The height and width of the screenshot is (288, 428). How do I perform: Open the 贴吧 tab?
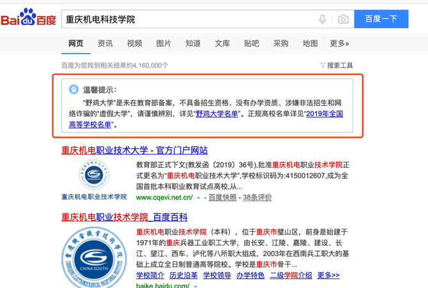(x=252, y=43)
